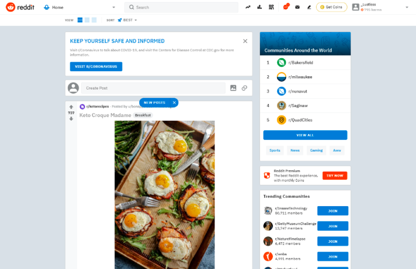Switch to card view layout
416x269 pixels.
click(x=80, y=20)
